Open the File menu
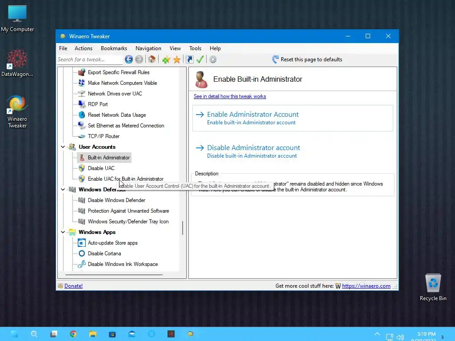The width and height of the screenshot is (455, 341). click(63, 48)
